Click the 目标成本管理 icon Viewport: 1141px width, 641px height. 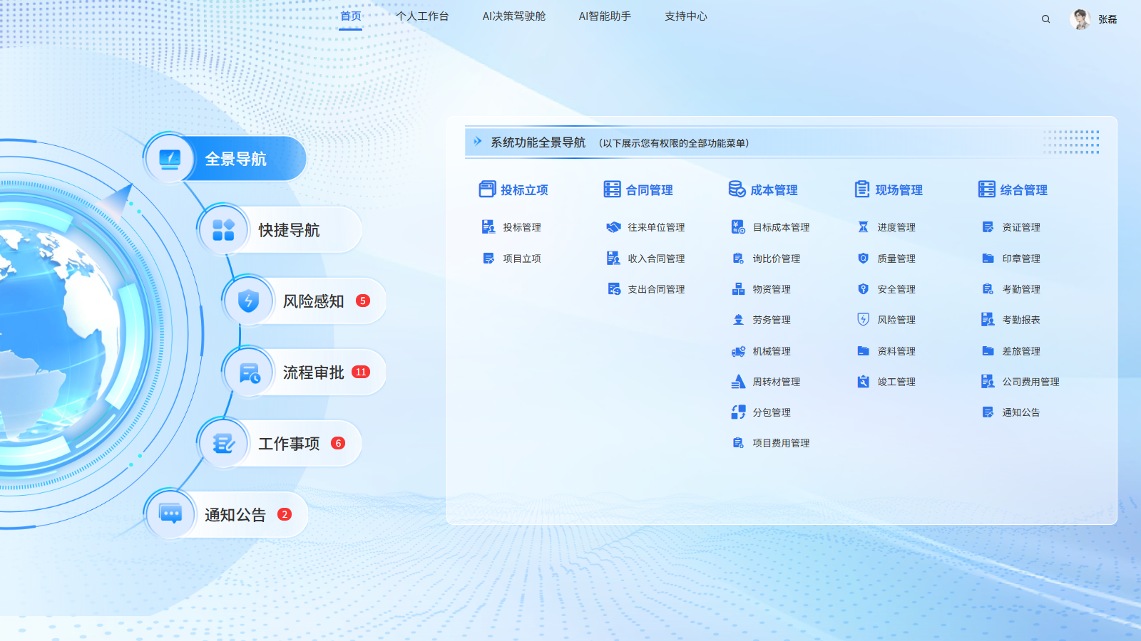[x=738, y=227]
